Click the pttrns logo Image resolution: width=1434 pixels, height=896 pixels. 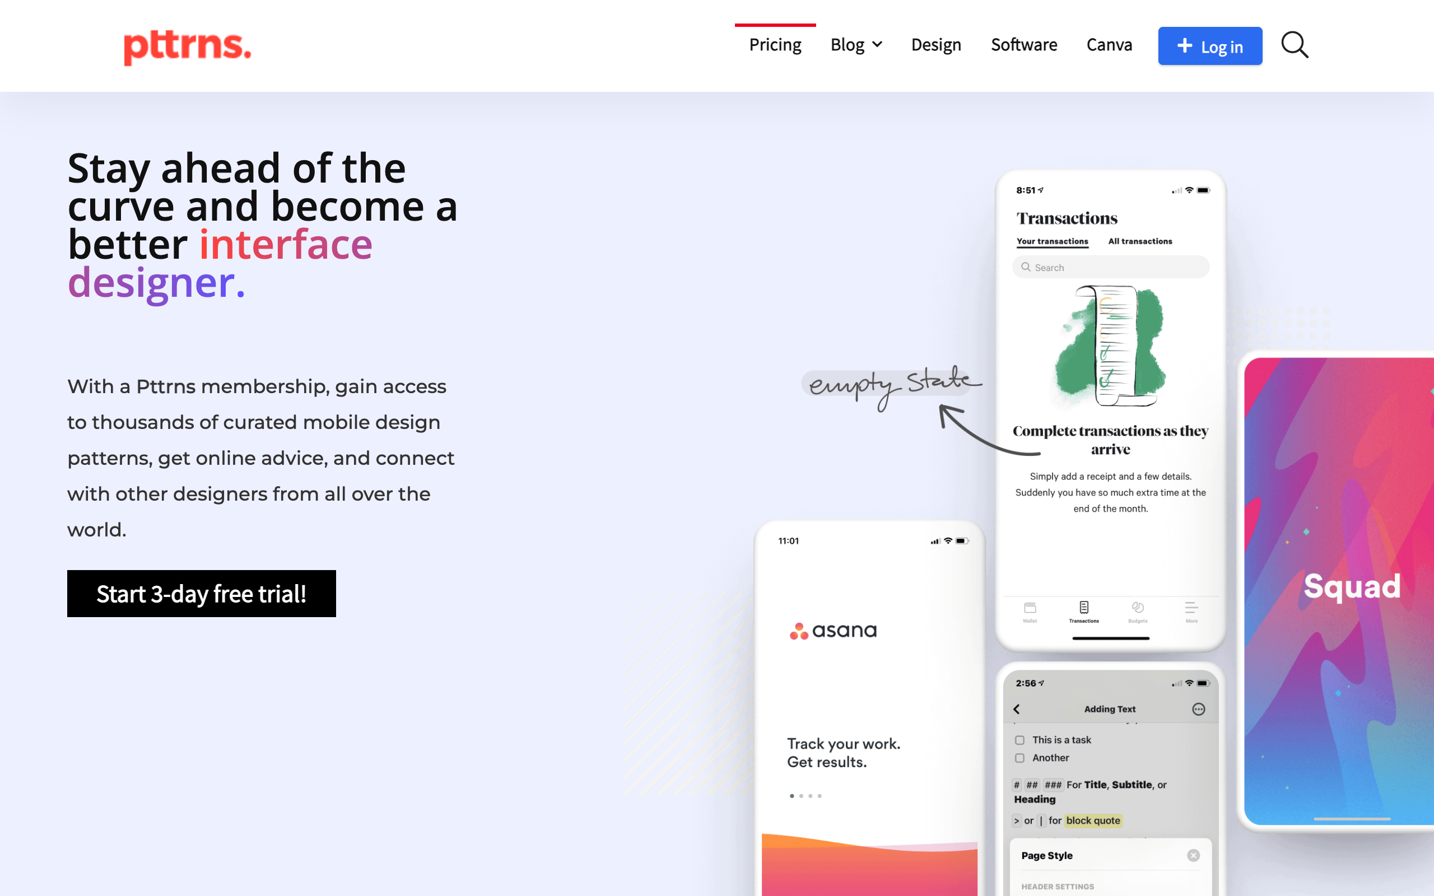[187, 46]
